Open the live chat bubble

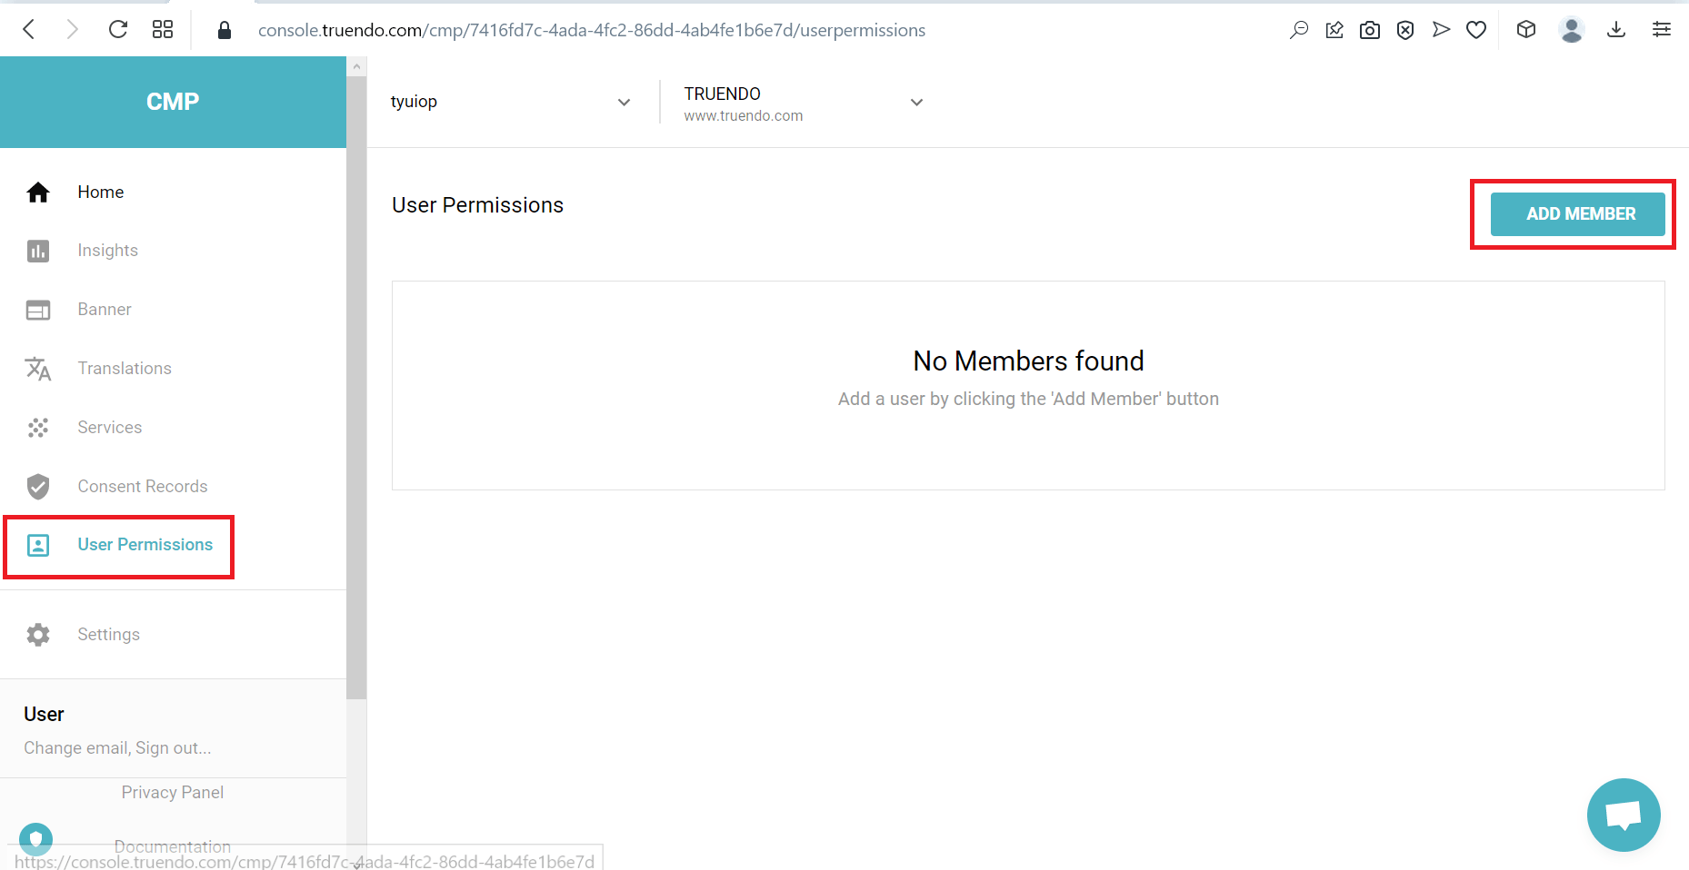coord(1624,815)
